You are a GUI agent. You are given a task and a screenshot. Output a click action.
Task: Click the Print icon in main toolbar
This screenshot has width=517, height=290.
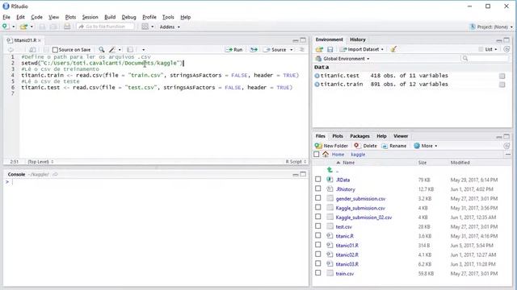[67, 27]
